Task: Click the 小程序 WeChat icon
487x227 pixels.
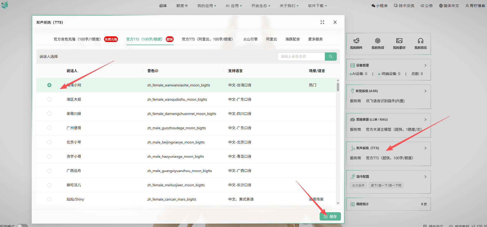Action: 373,6
